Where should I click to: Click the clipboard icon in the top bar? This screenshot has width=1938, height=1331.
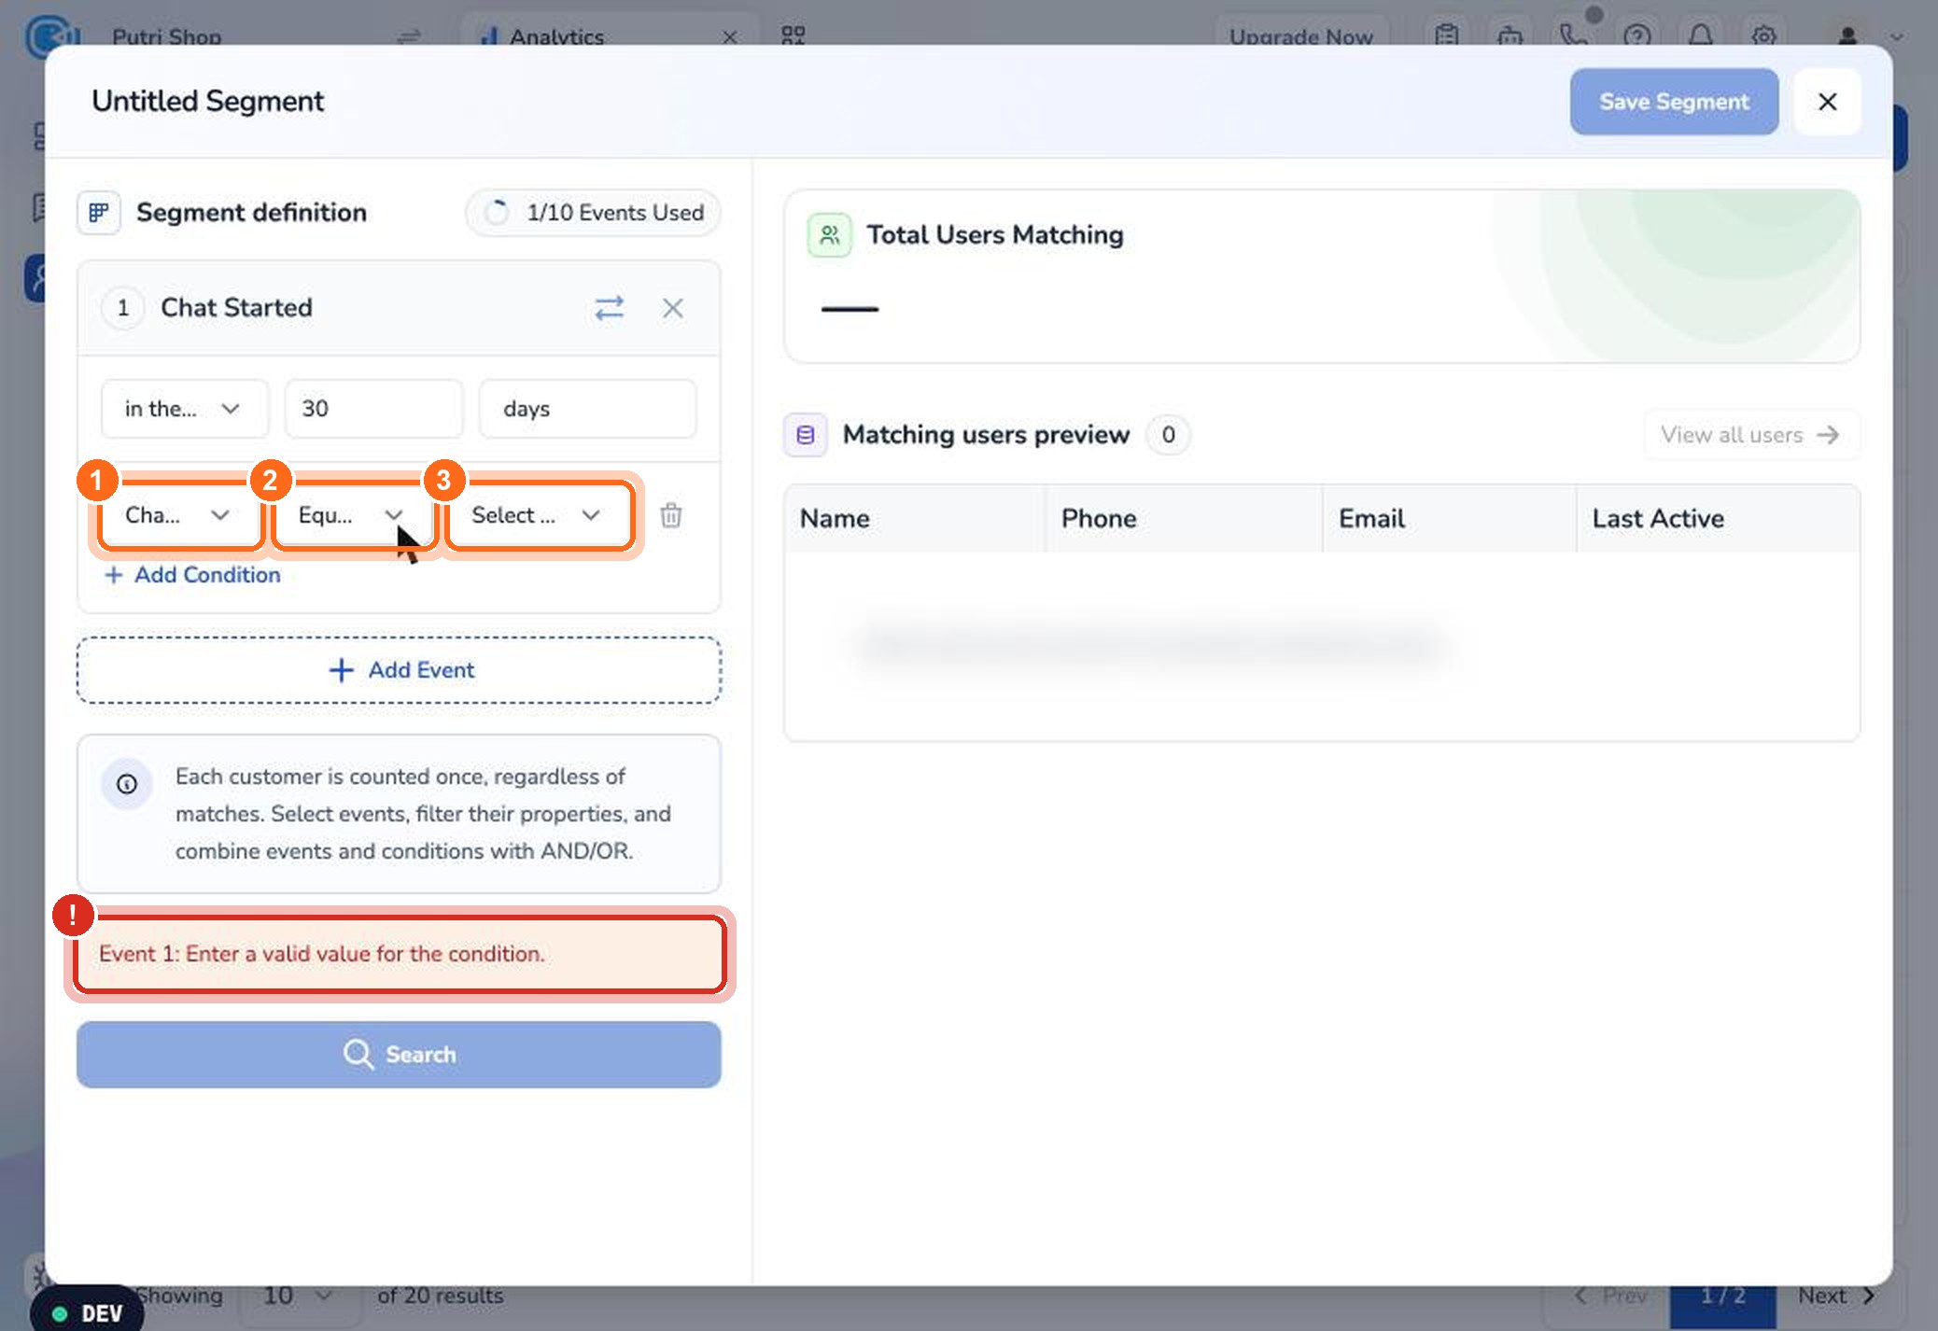pyautogui.click(x=1447, y=35)
